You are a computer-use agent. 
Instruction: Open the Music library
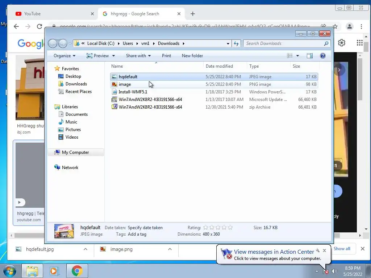pos(71,122)
